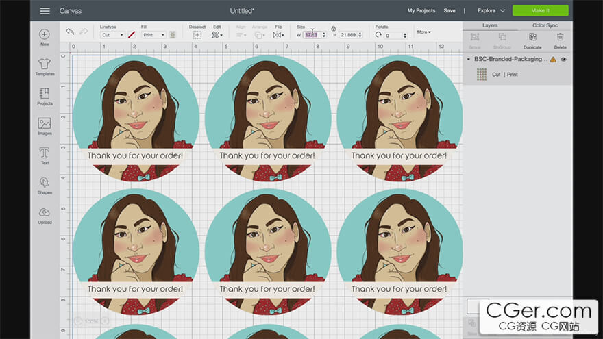Click the green Make It button

(541, 11)
